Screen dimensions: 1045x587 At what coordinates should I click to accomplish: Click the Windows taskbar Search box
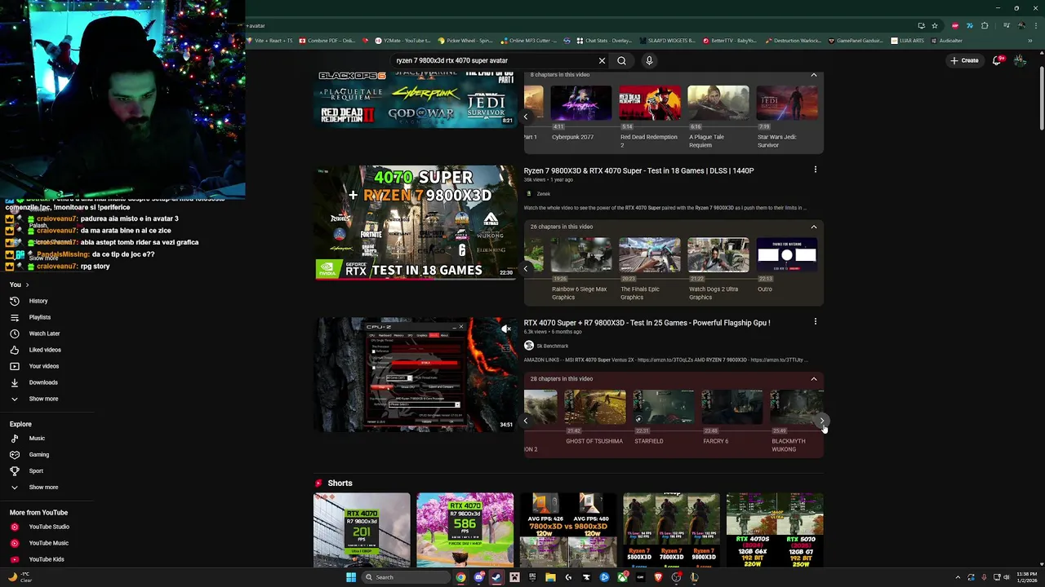click(x=405, y=577)
